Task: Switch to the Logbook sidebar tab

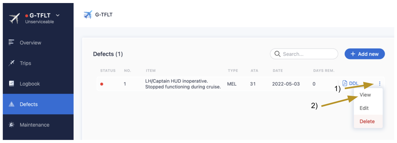Action: pos(30,84)
